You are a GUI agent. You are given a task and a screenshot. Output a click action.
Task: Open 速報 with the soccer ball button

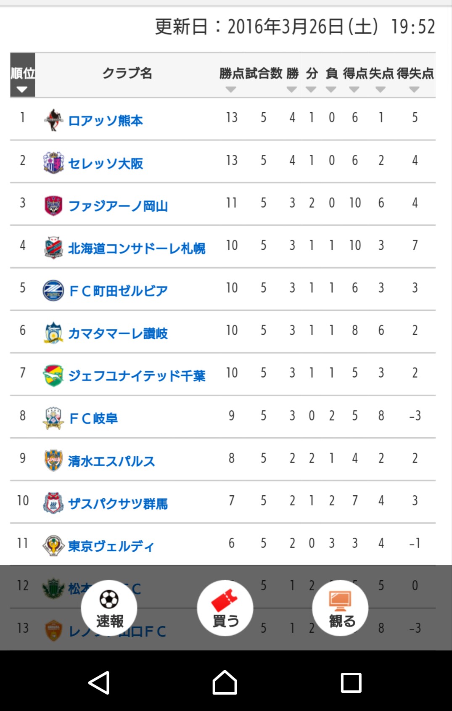pos(109,608)
